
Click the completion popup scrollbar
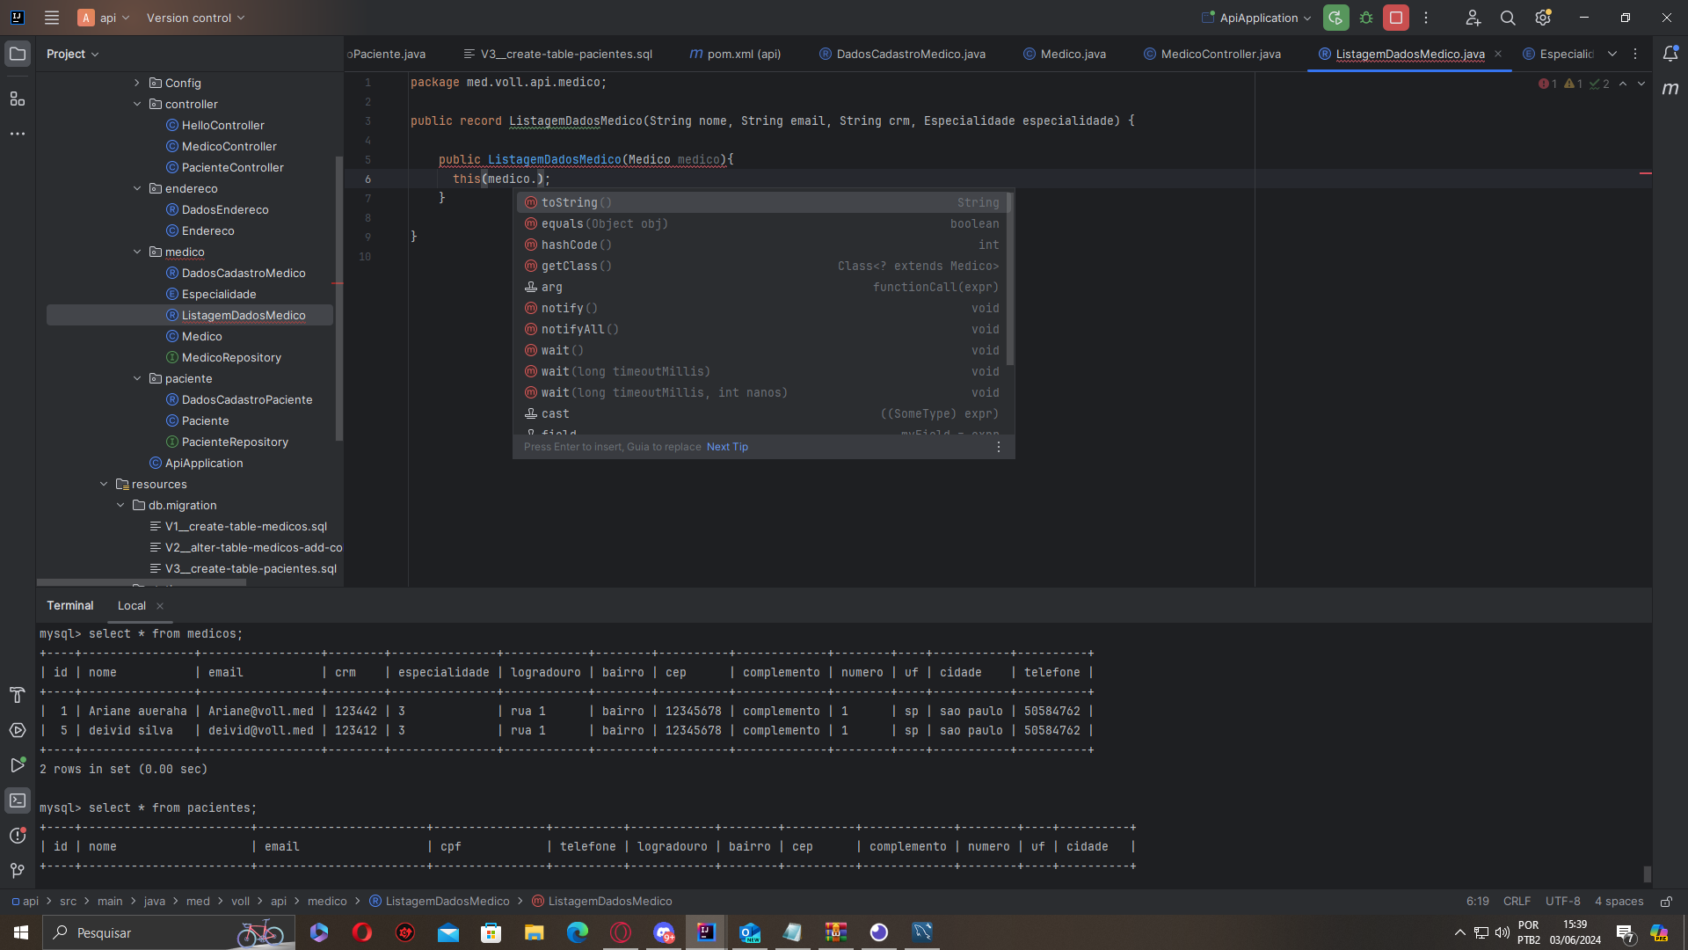1010,280
